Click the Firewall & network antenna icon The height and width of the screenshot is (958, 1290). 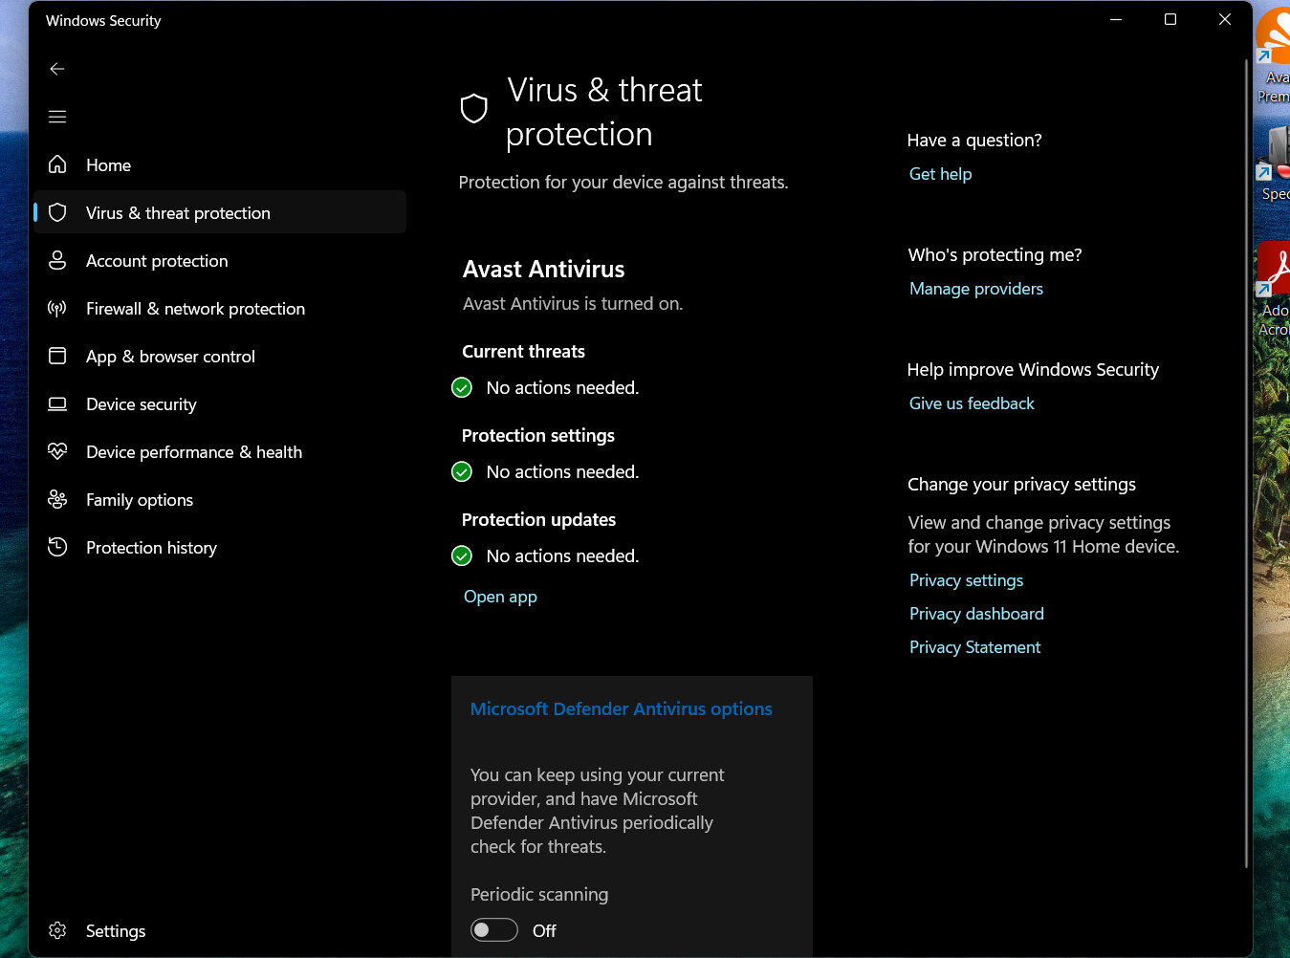coord(57,308)
